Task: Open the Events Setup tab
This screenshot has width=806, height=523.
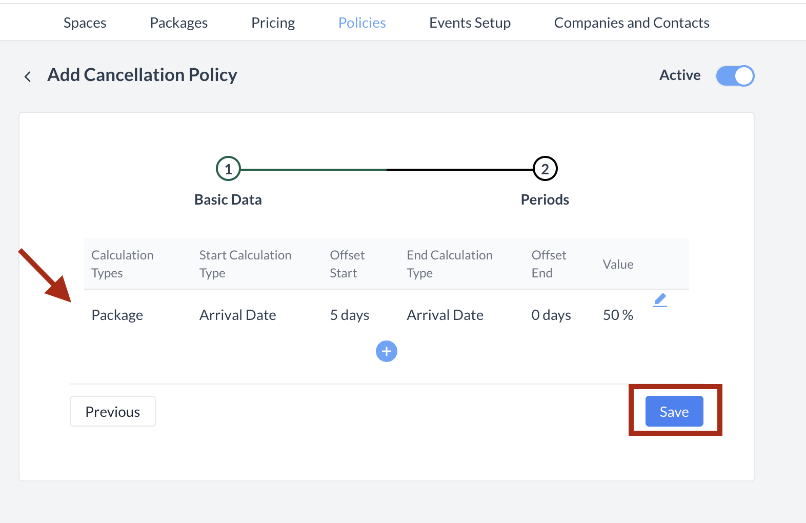Action: click(470, 23)
